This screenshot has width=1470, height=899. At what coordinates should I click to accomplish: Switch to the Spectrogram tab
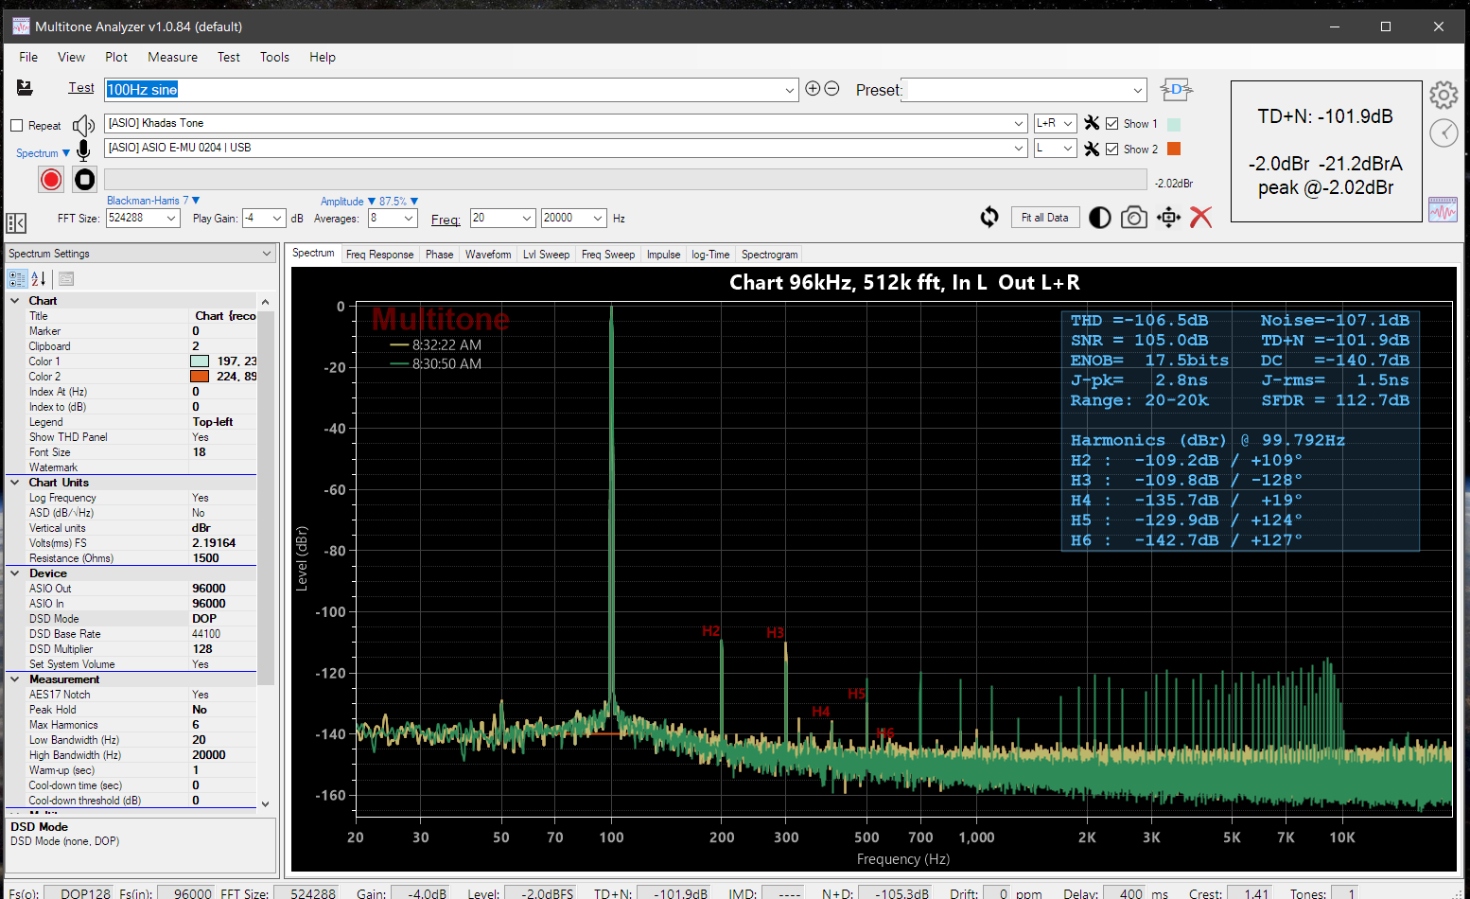tap(769, 255)
